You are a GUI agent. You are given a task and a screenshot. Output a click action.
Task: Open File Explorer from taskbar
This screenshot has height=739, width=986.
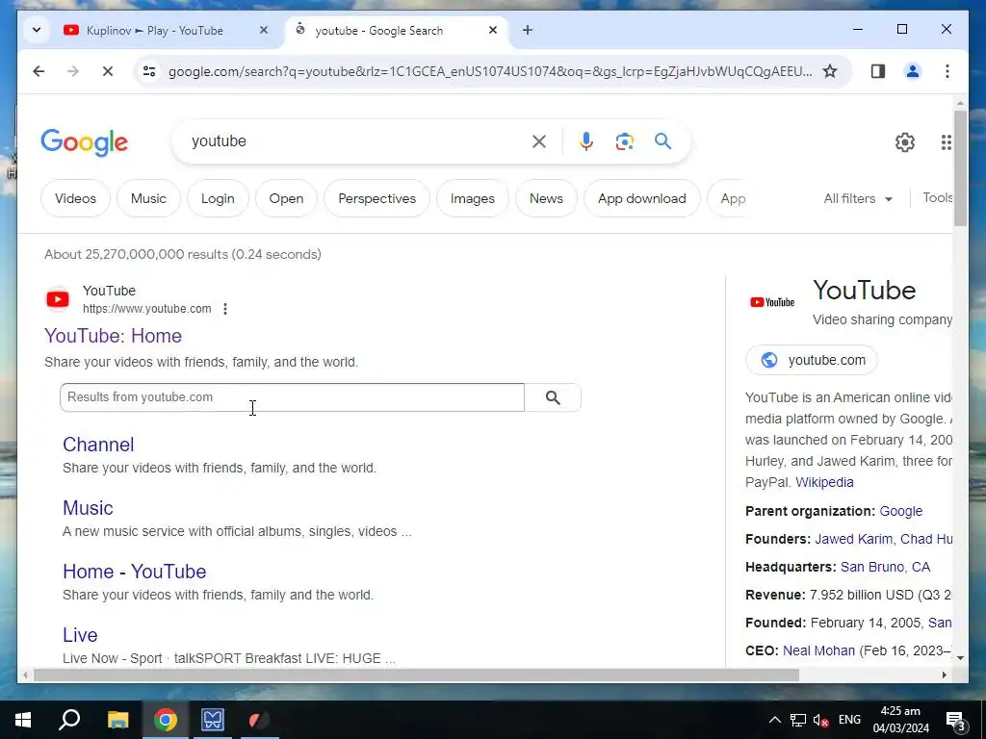(x=117, y=720)
